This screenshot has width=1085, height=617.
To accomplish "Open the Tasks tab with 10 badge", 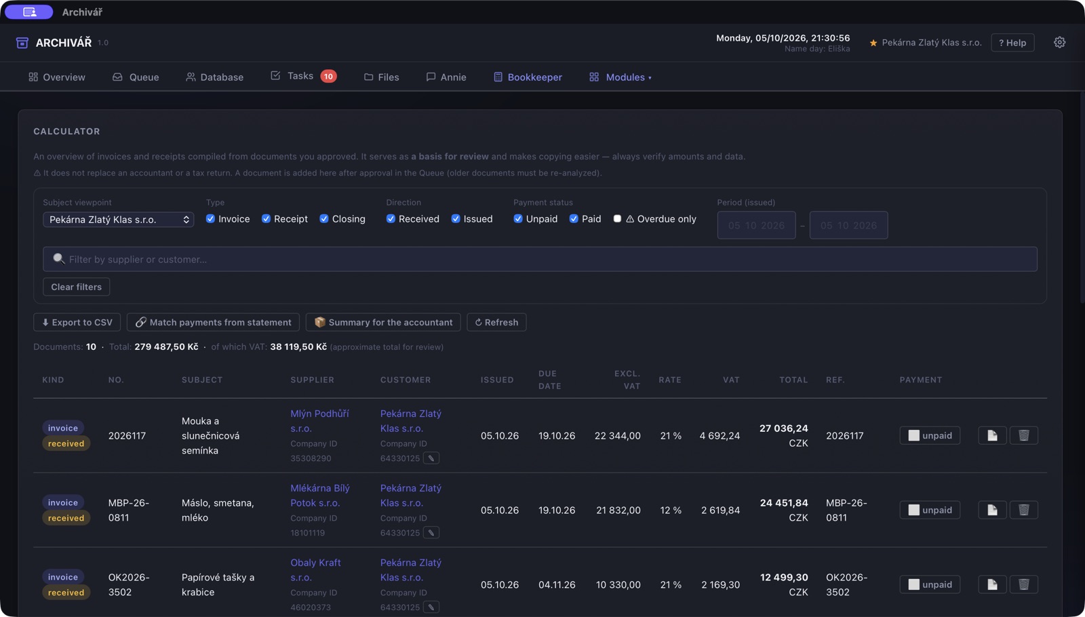I will pos(303,77).
